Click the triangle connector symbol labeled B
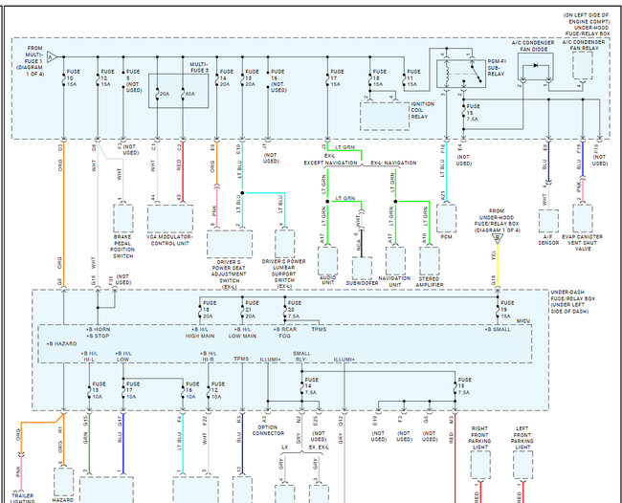622x503 pixels. [498, 238]
